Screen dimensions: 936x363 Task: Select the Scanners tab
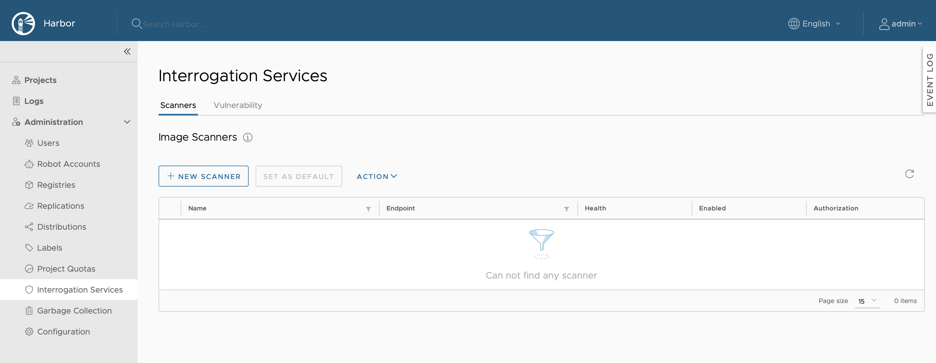177,105
